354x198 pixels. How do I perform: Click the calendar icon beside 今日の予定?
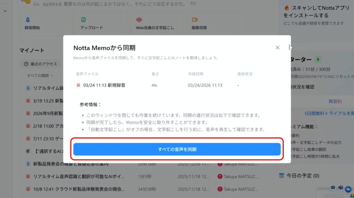pos(281,176)
